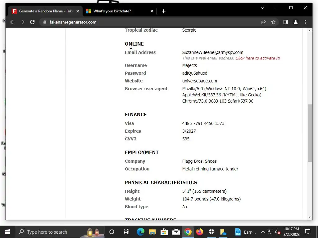This screenshot has width=318, height=238.
Task: Click the muted volume tray icon
Action: tap(278, 232)
